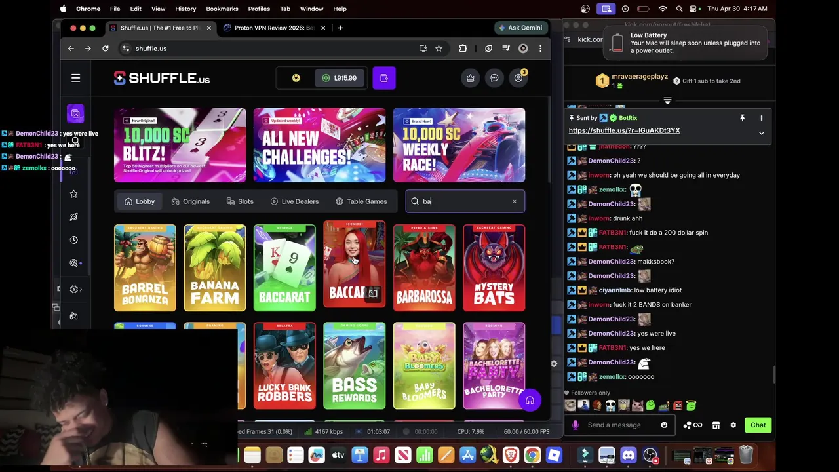Image resolution: width=839 pixels, height=472 pixels.
Task: Open the purple wallet button
Action: pyautogui.click(x=384, y=78)
